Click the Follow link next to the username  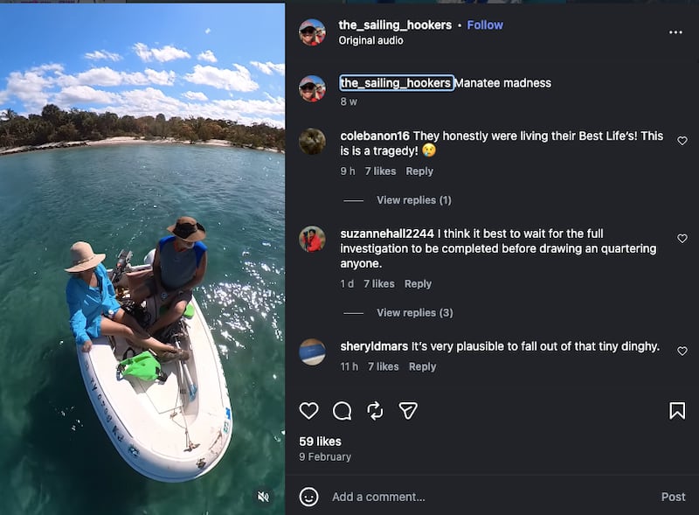(x=485, y=25)
